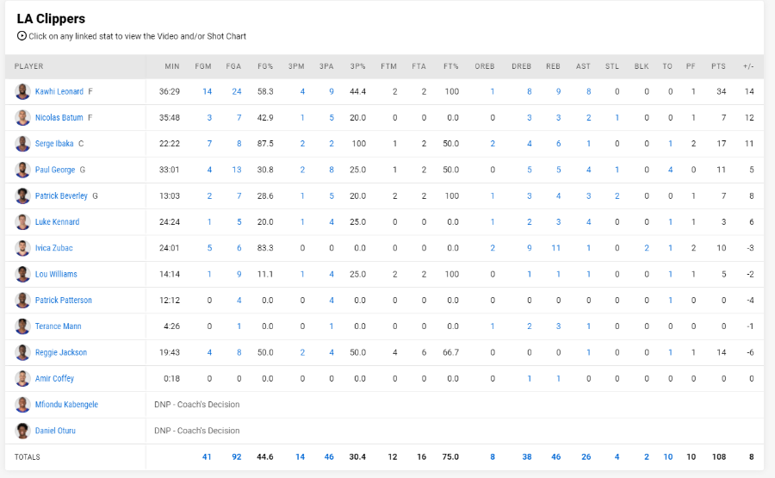Screen dimensions: 775x478
Task: View team total 26 assists
Action: click(586, 456)
